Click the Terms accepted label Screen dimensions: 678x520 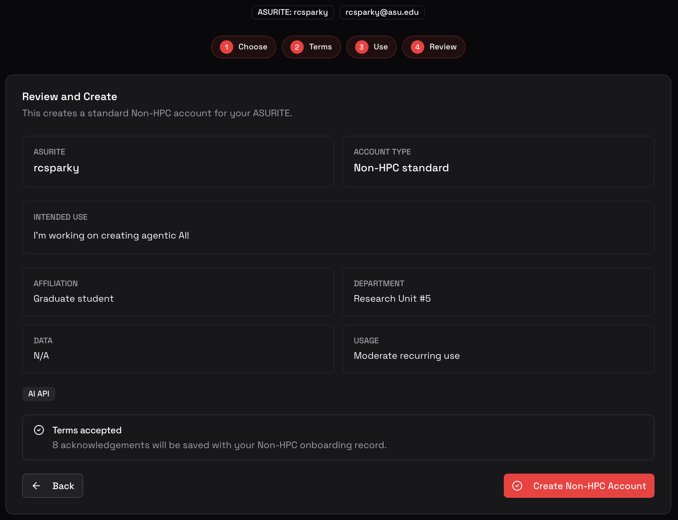[87, 430]
